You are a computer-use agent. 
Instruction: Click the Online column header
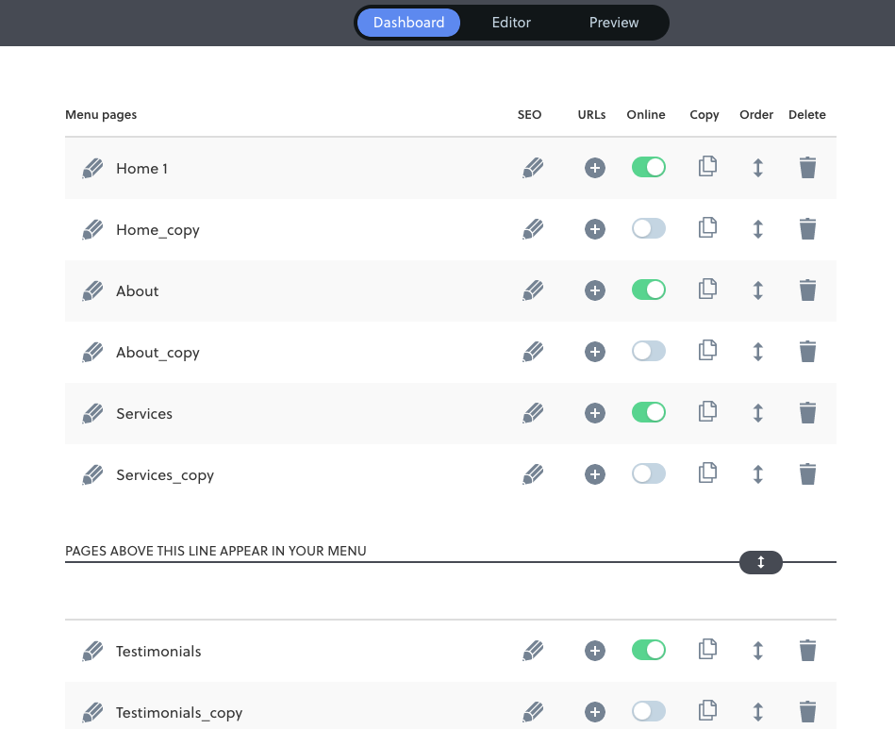pyautogui.click(x=646, y=114)
